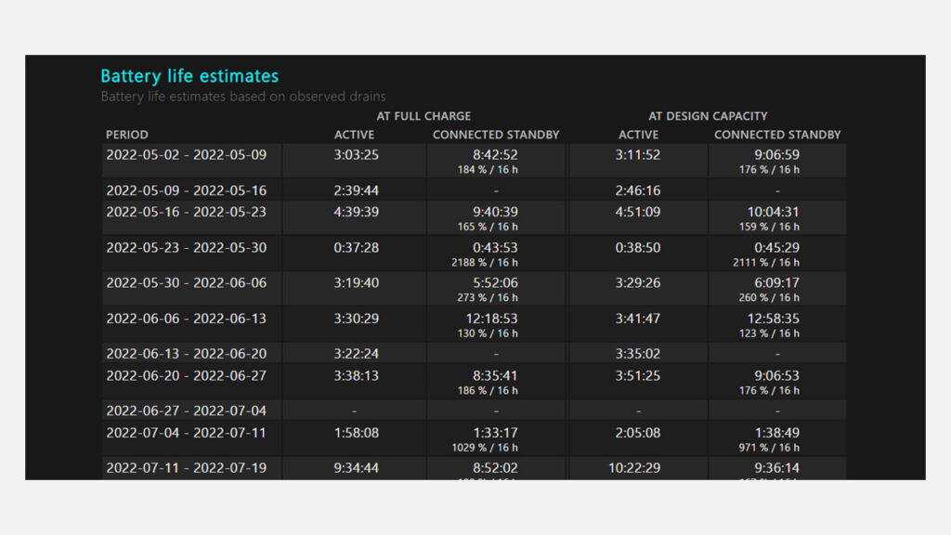Click the 10:22:29 design capacity active value
Viewport: 951px width, 535px height.
coord(638,468)
